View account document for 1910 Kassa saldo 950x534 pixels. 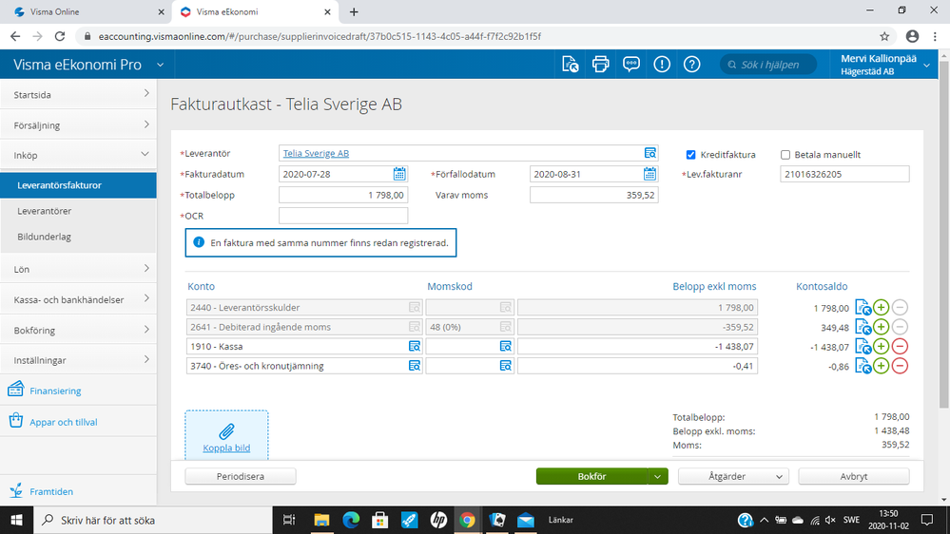point(863,346)
